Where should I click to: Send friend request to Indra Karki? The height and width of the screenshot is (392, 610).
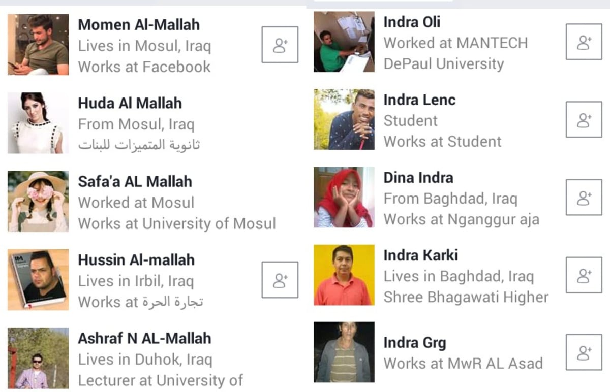pos(584,275)
